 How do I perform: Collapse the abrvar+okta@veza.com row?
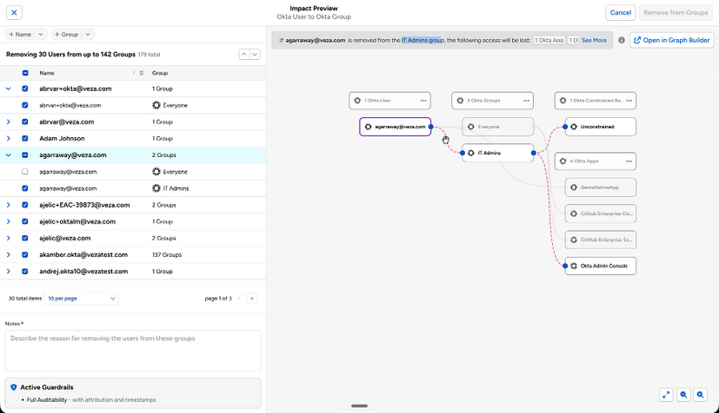pyautogui.click(x=8, y=88)
